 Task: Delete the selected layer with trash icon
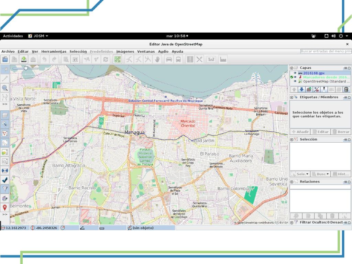pyautogui.click(x=346, y=90)
